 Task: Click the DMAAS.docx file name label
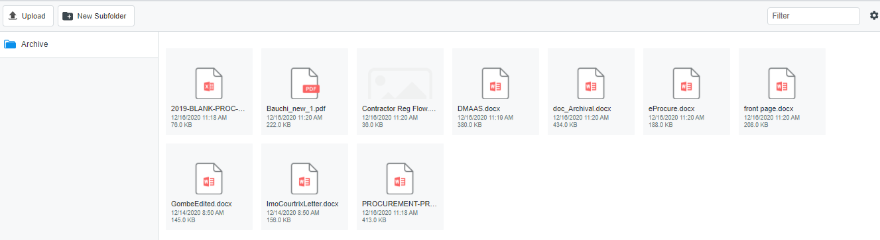tap(479, 108)
